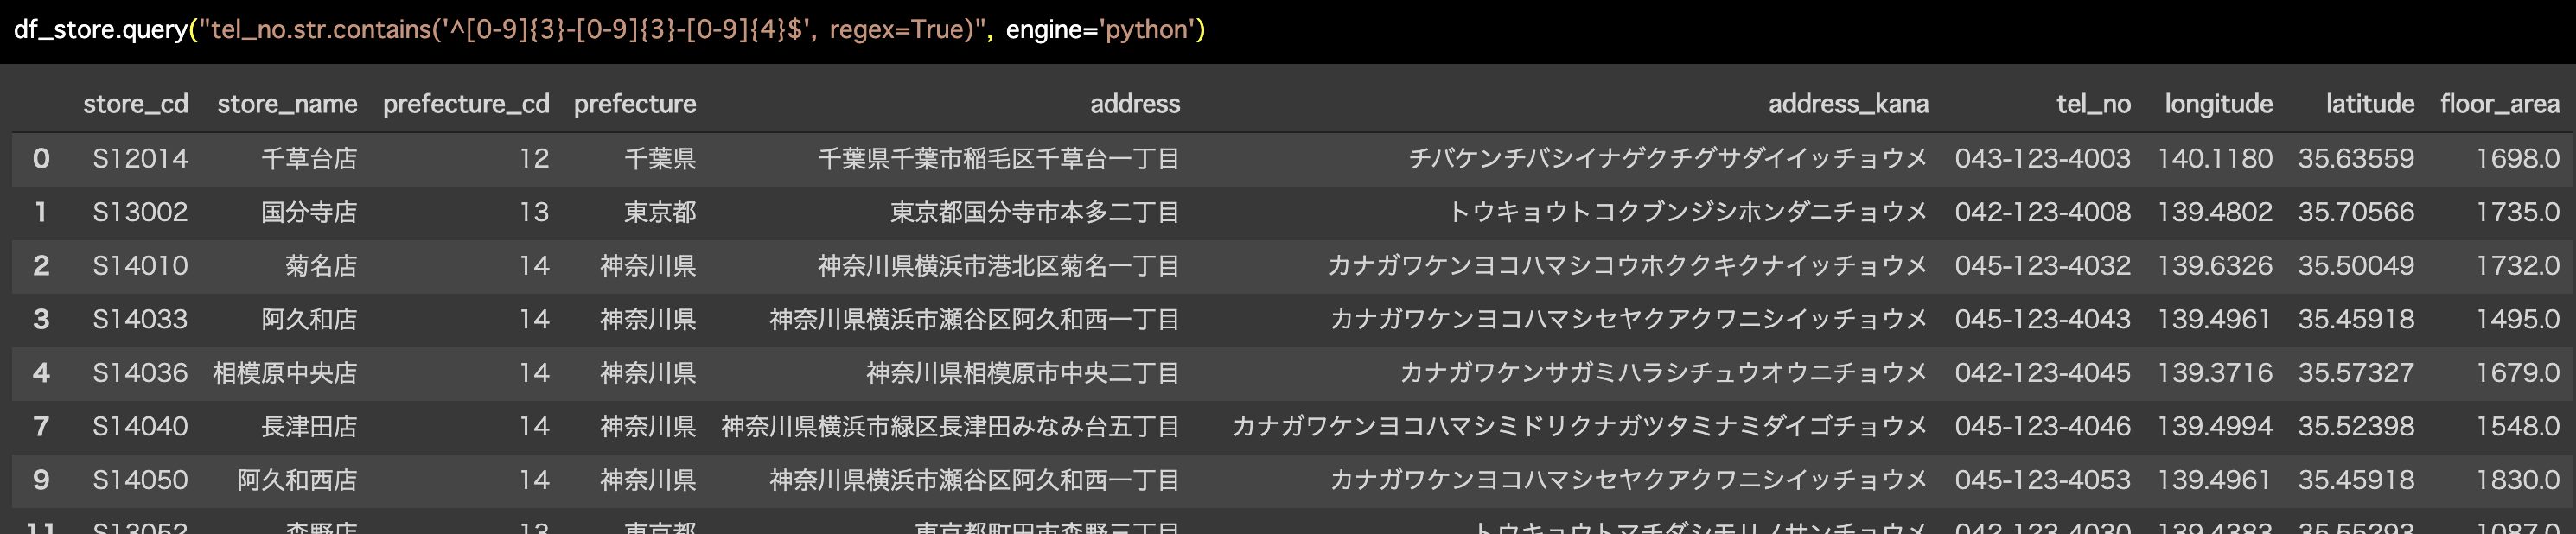Click latitude value 35.52398
The image size is (2576, 534).
pyautogui.click(x=2356, y=426)
